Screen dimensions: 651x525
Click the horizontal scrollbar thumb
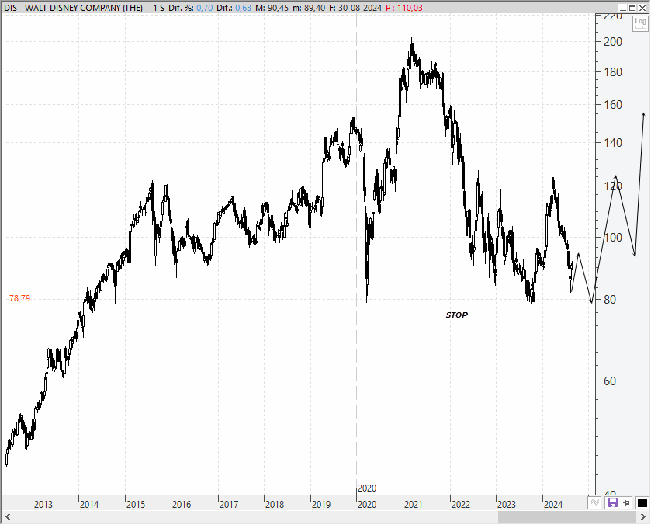click(566, 517)
